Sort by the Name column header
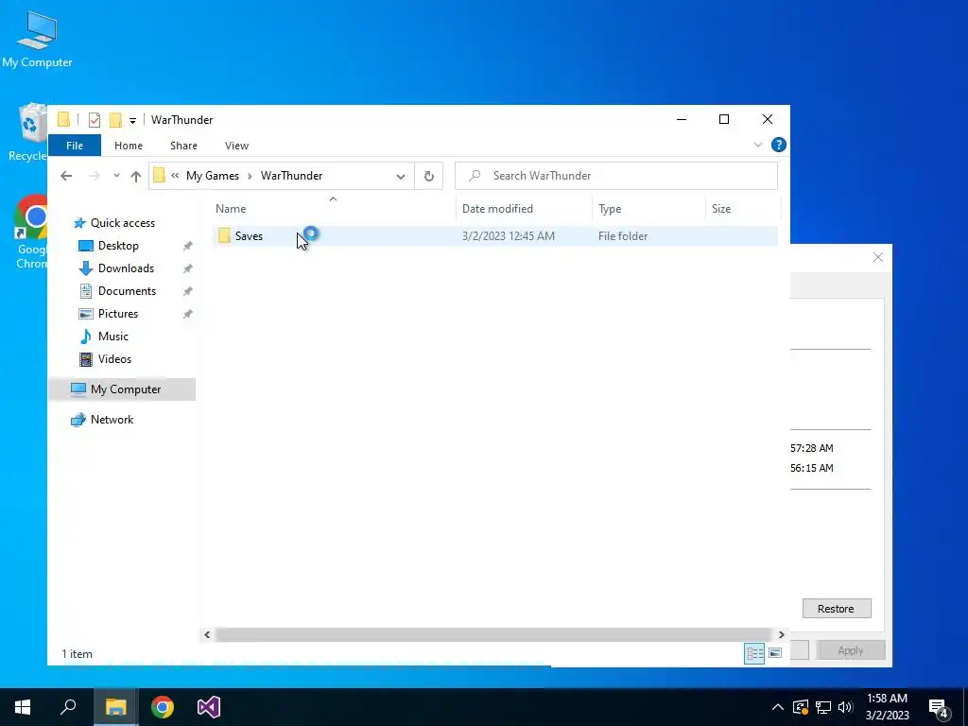 tap(334, 209)
